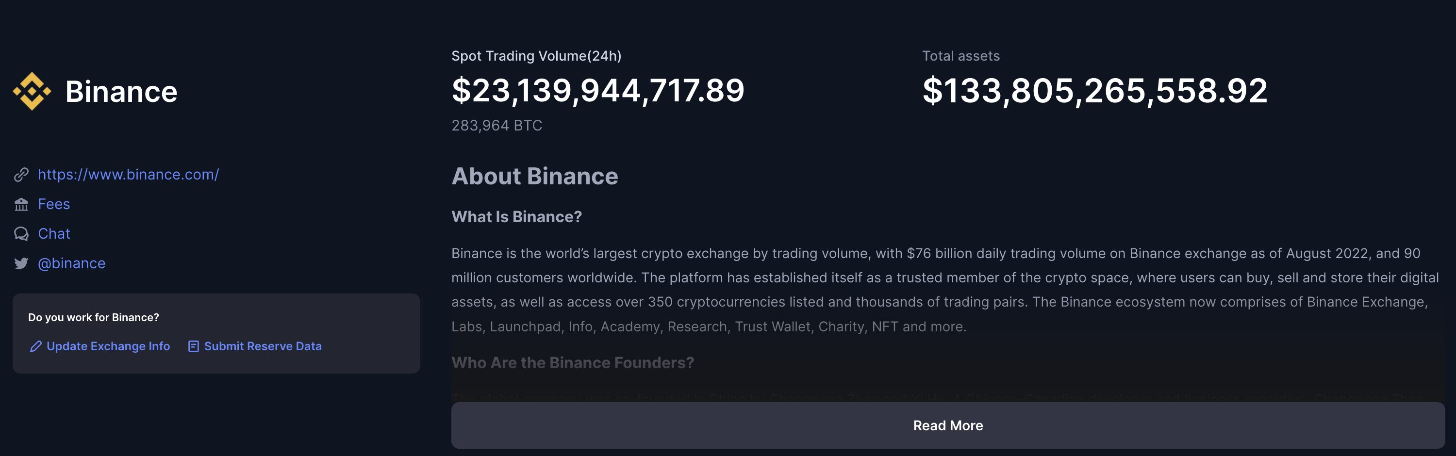Screen dimensions: 1456x456
Task: Click the 283,964 BTC volume text
Action: pos(497,126)
